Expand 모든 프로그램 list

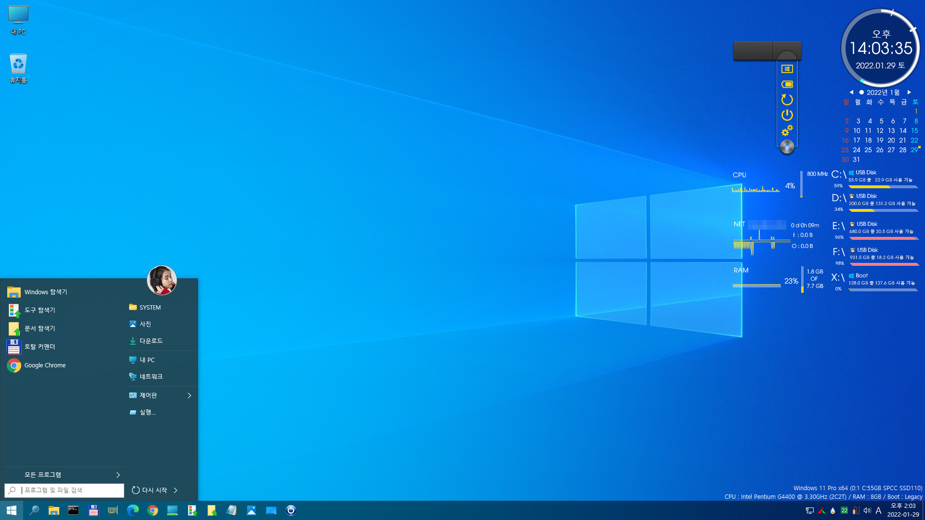tap(64, 475)
